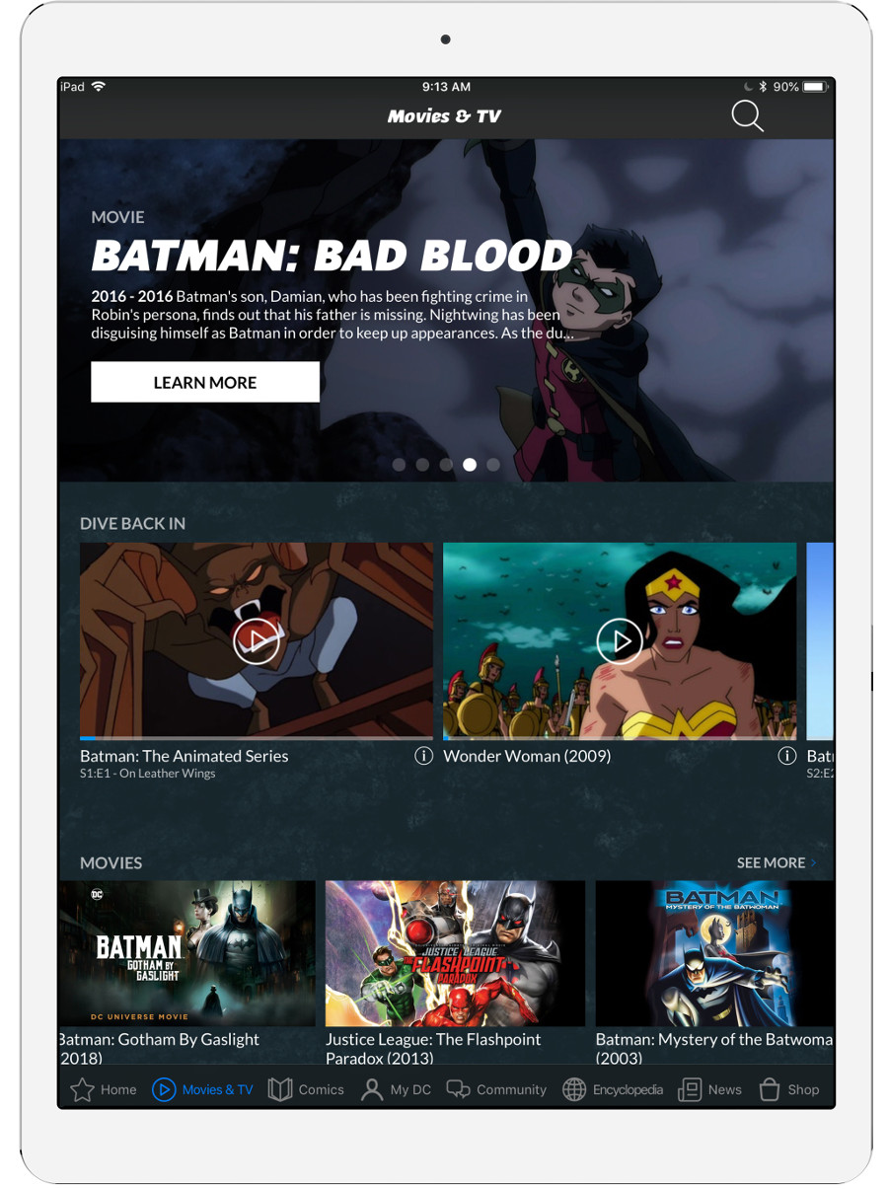The height and width of the screenshot is (1189, 888).
Task: Go to the Home tab
Action: (x=104, y=1089)
